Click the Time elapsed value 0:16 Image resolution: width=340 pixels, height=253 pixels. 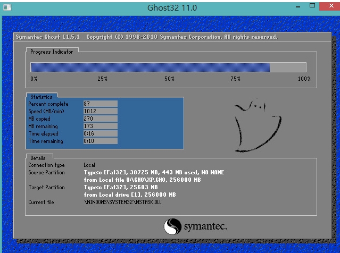[x=100, y=134]
